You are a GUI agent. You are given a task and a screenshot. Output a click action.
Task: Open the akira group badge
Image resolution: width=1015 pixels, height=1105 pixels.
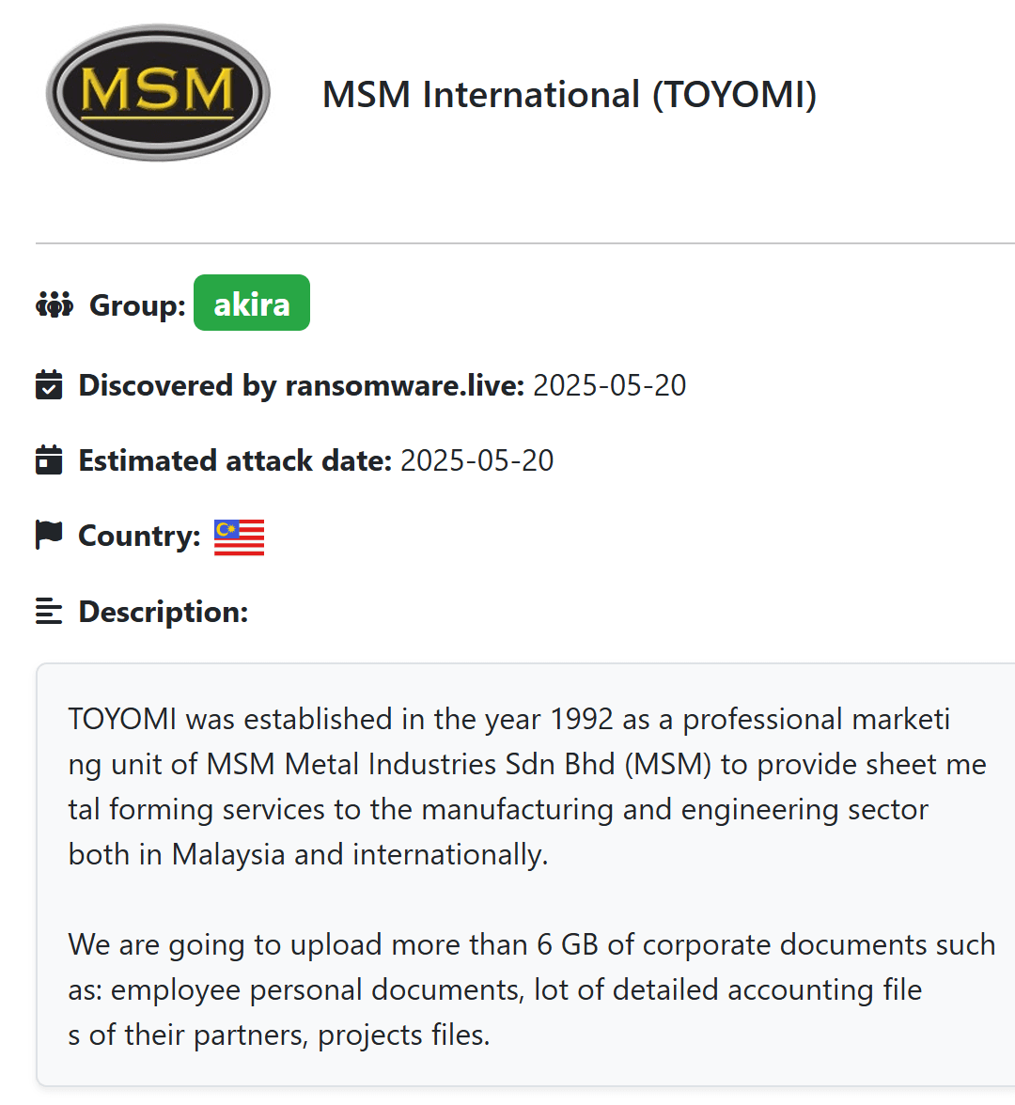point(252,303)
